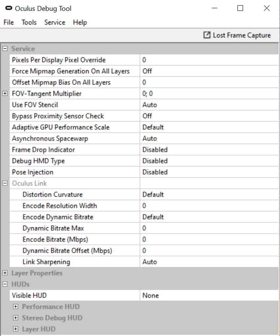The image size is (280, 336).
Task: Change the Visible HUD setting from None
Action: 209,295
